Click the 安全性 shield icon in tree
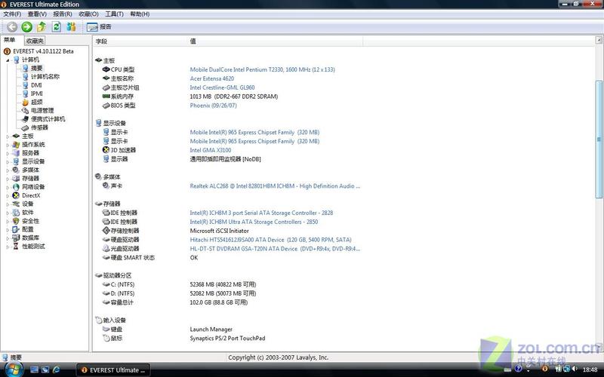 tap(16, 221)
